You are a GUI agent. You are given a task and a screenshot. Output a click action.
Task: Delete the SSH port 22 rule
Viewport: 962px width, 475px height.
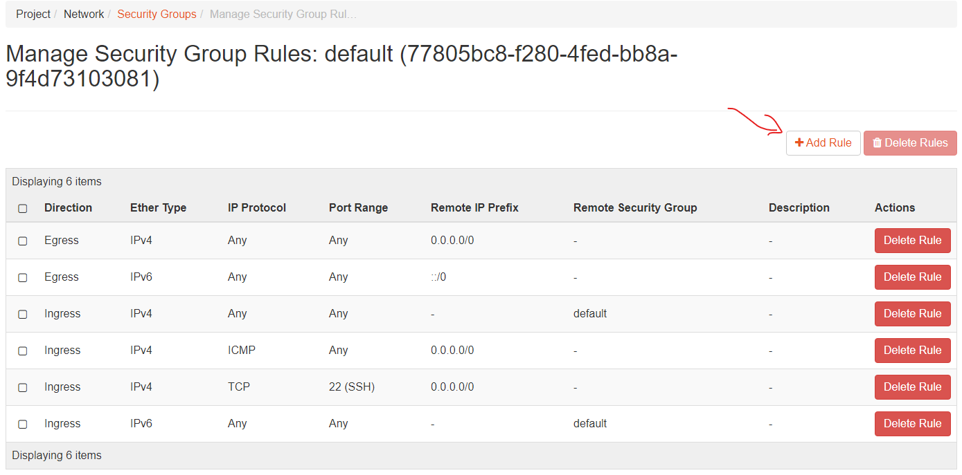pos(912,387)
